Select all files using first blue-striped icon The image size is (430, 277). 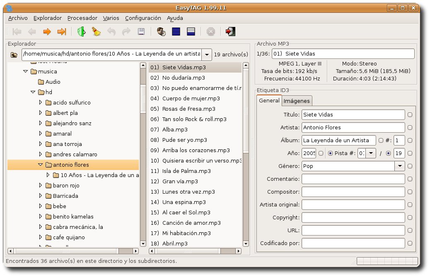(x=176, y=32)
